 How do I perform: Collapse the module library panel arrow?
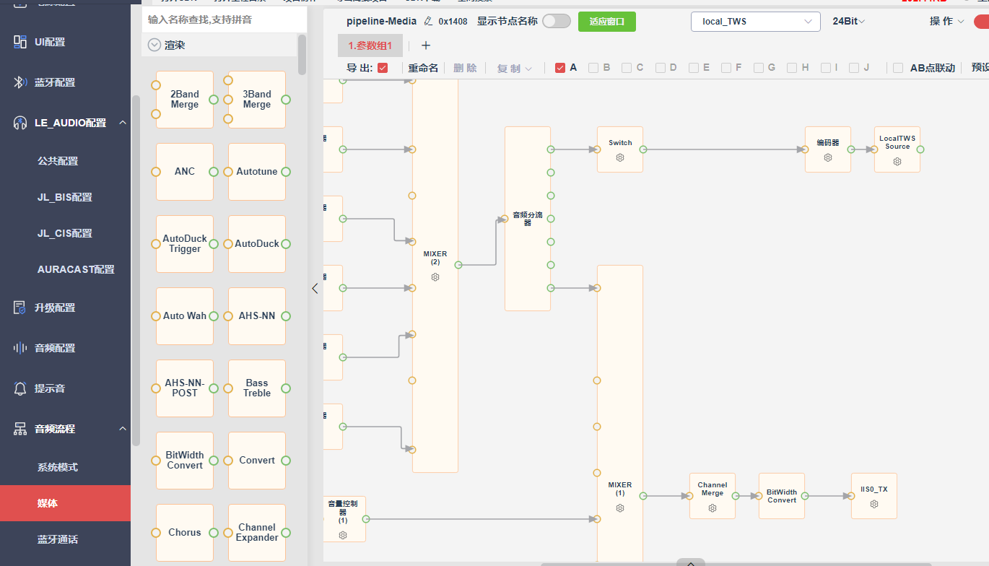click(315, 288)
